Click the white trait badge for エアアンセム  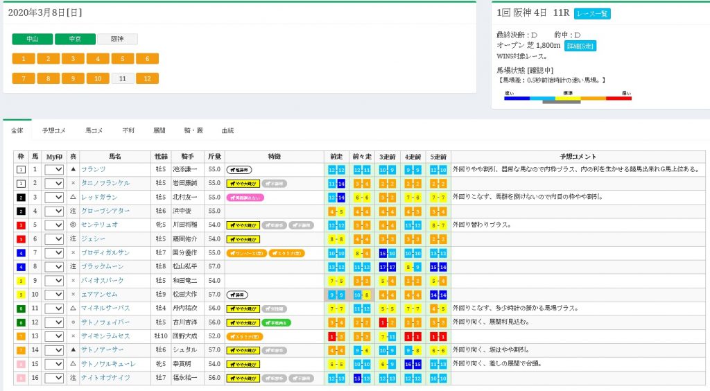(238, 295)
